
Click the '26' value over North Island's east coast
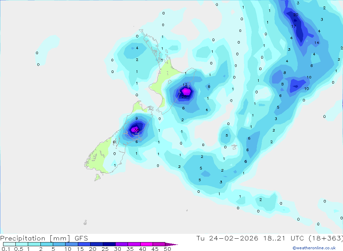[x=184, y=96]
